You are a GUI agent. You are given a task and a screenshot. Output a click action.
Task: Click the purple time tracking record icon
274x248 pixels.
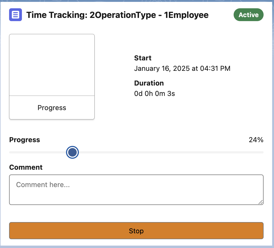16,15
